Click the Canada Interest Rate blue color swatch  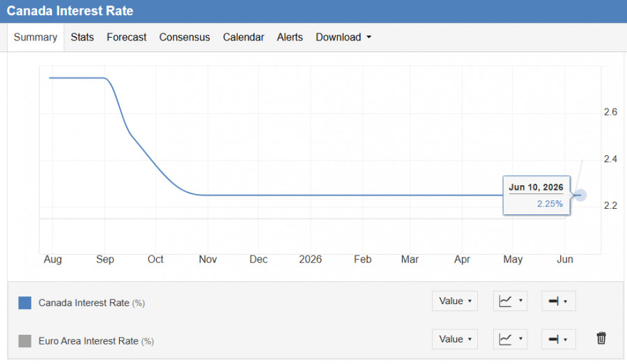[25, 303]
